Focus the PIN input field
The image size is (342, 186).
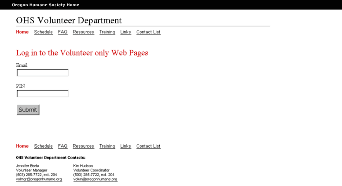click(x=43, y=93)
